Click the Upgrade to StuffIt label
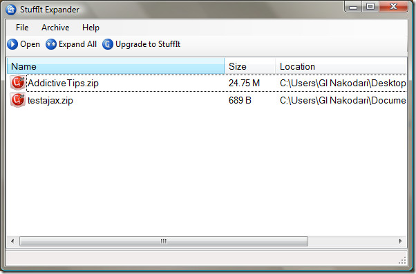Image resolution: width=416 pixels, height=274 pixels. click(x=148, y=44)
